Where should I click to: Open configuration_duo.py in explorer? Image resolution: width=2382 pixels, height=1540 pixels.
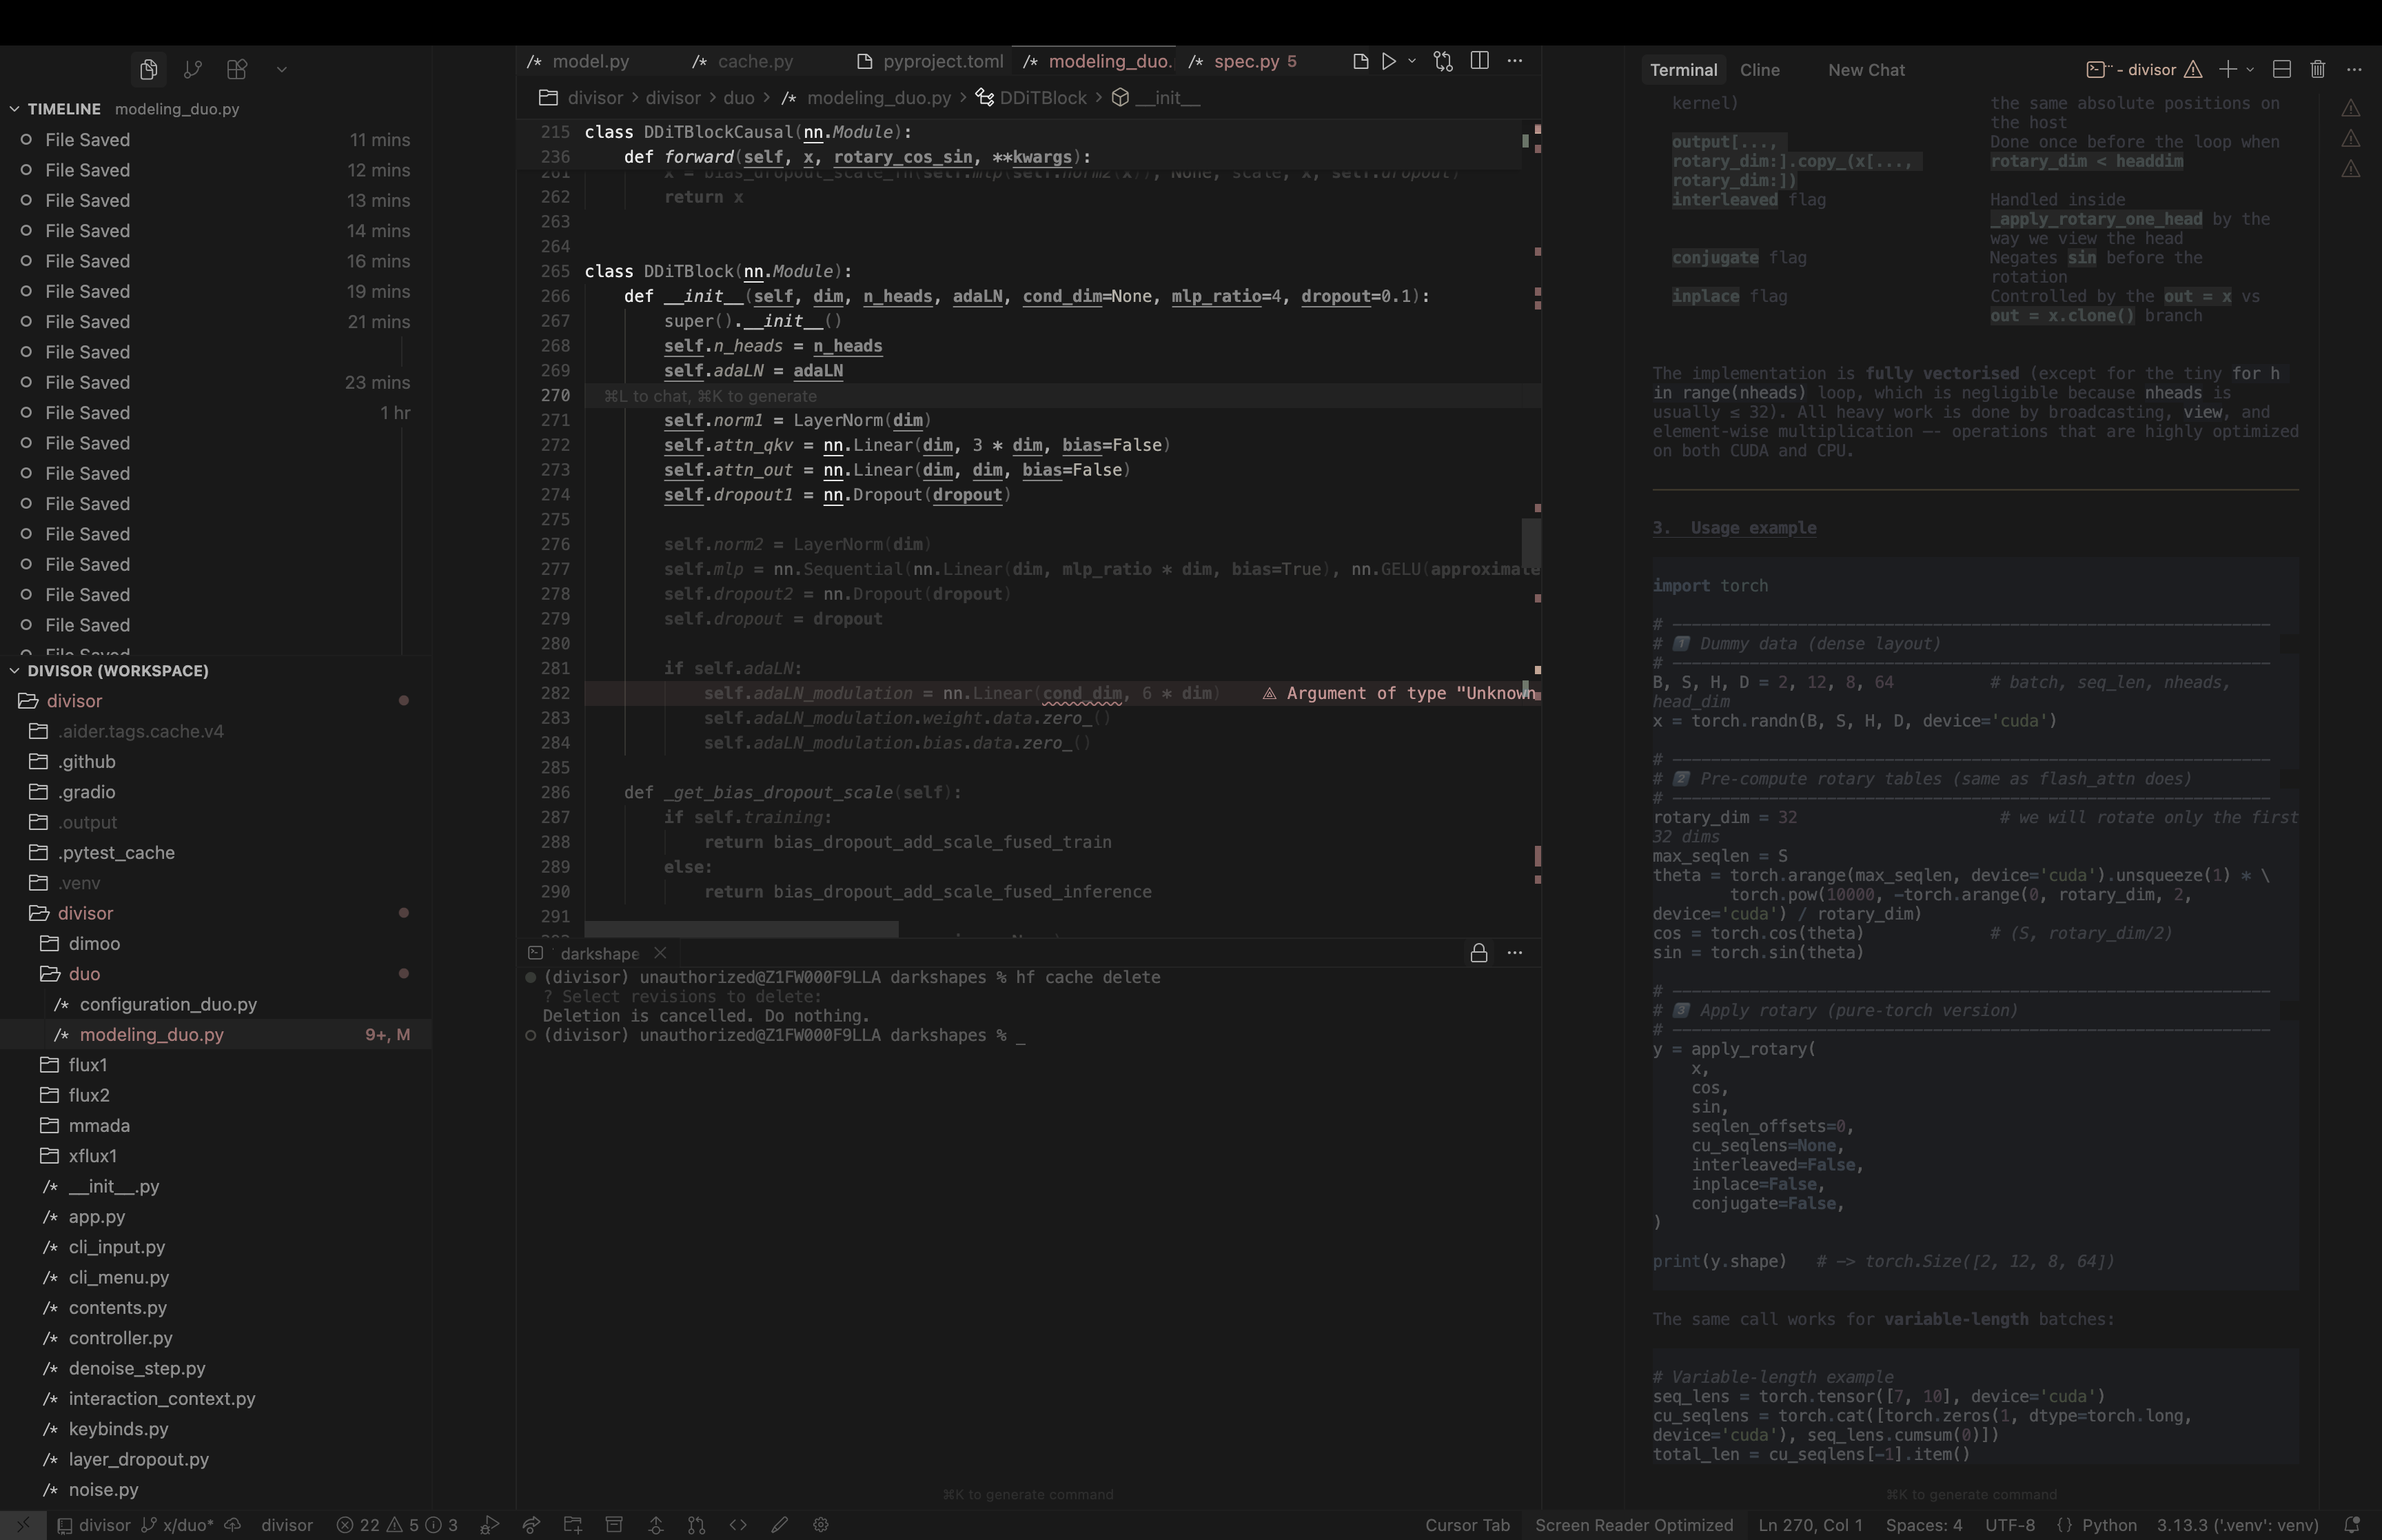point(168,1004)
